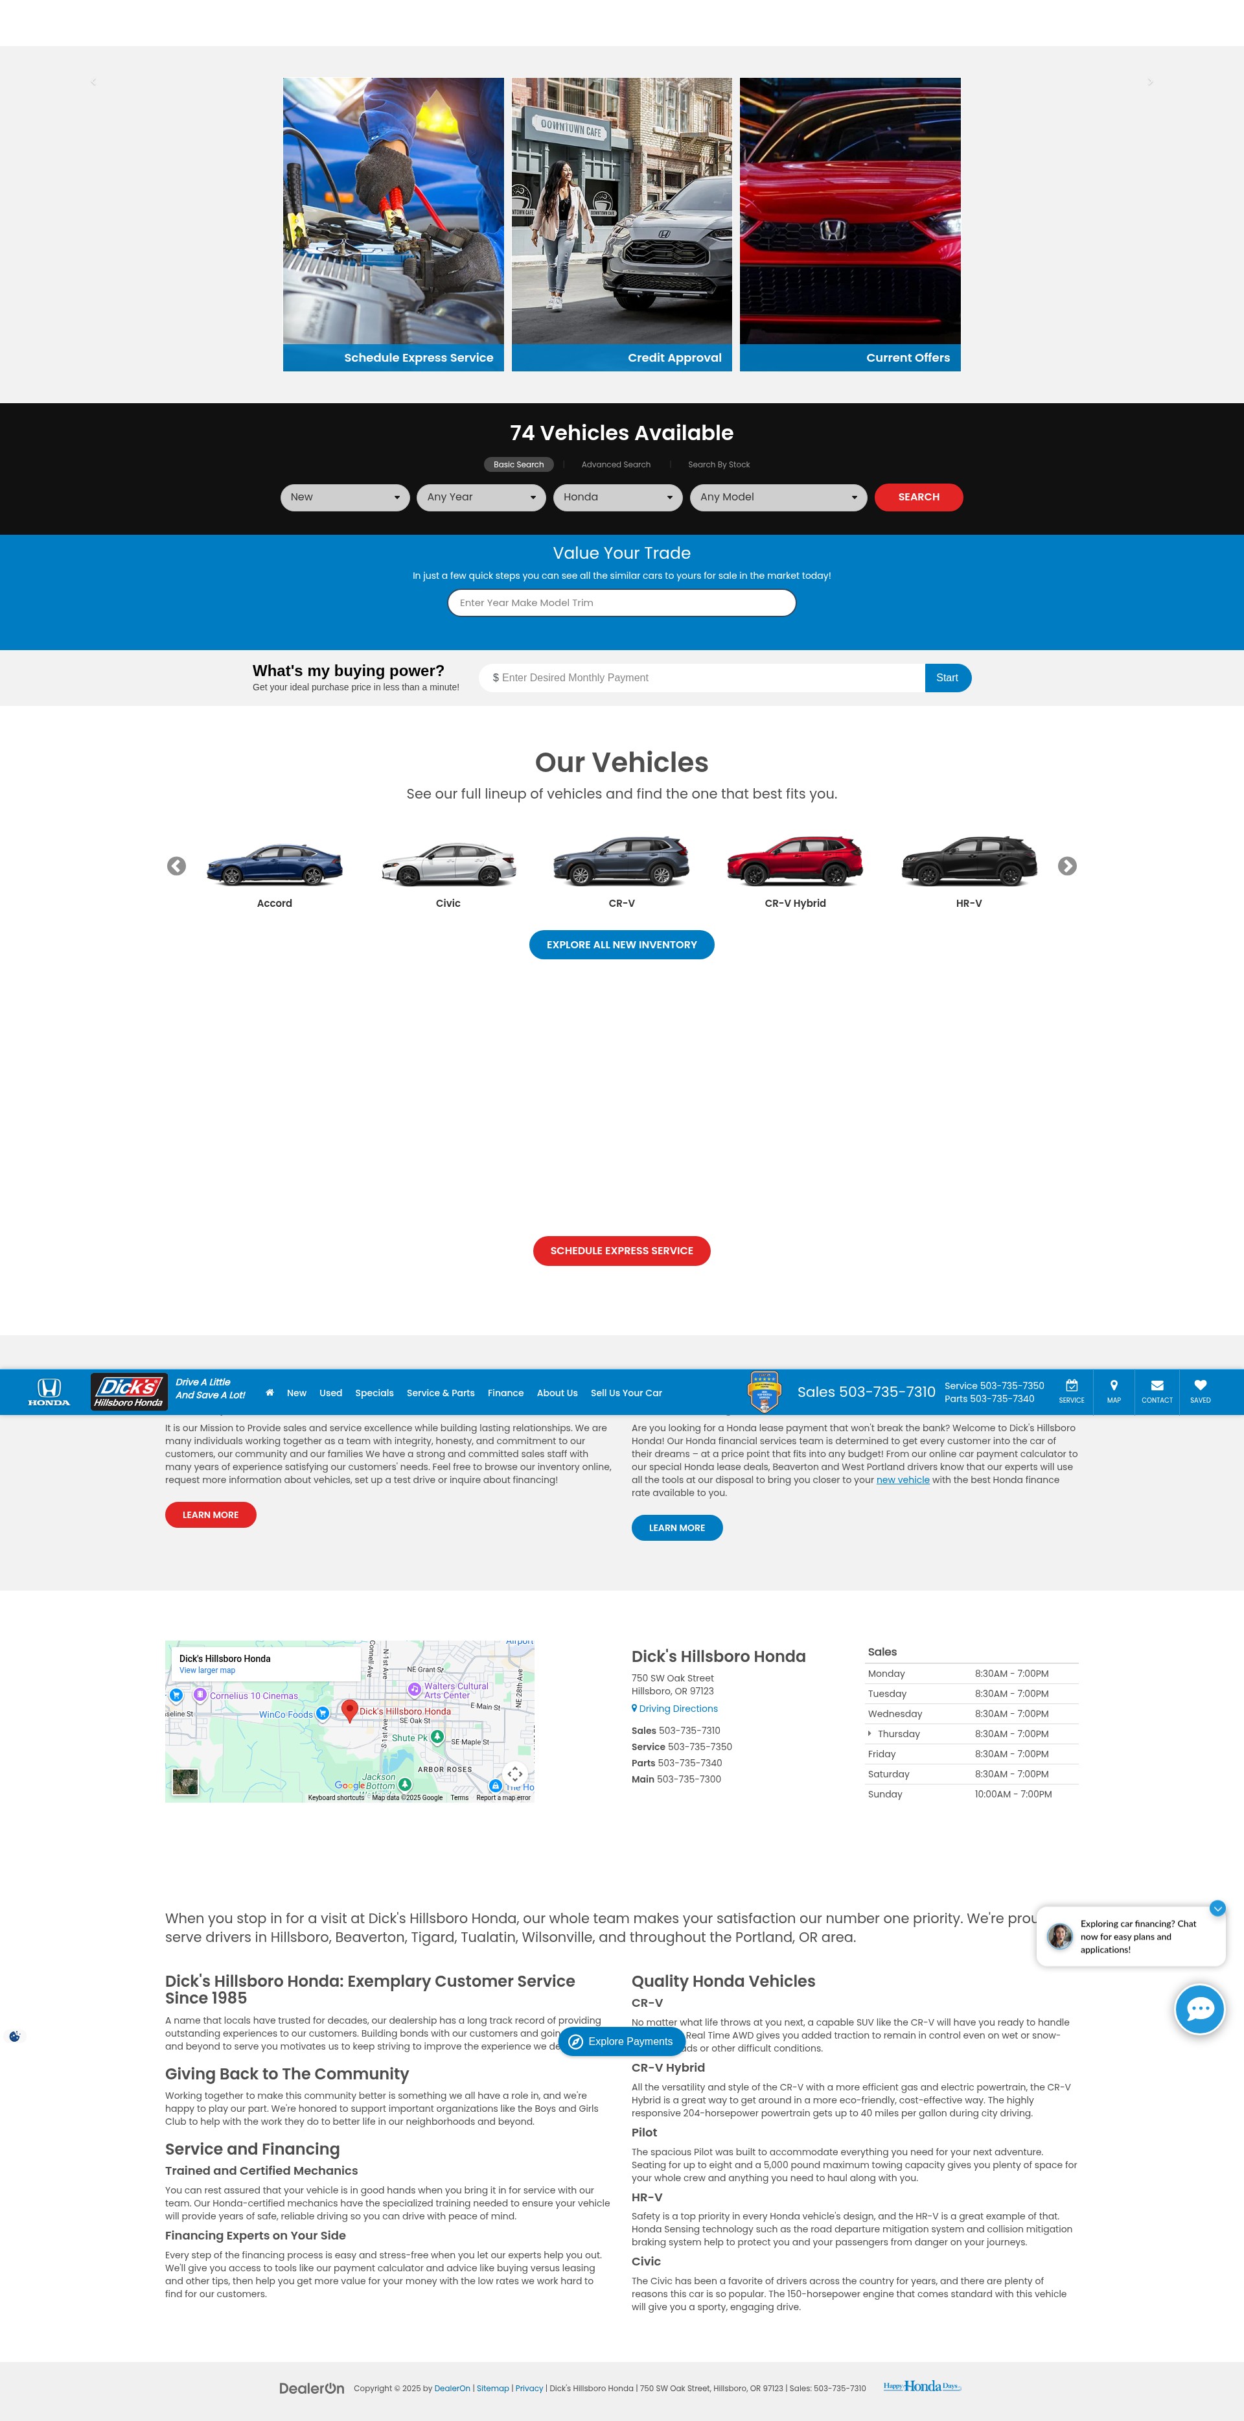
Task: Switch map to satellite view thumbnail
Action: tap(185, 1781)
